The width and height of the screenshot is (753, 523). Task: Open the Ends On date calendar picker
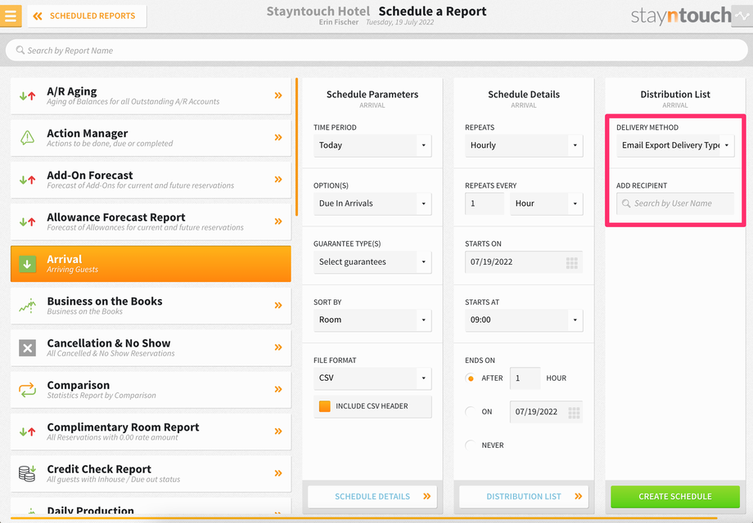point(574,412)
